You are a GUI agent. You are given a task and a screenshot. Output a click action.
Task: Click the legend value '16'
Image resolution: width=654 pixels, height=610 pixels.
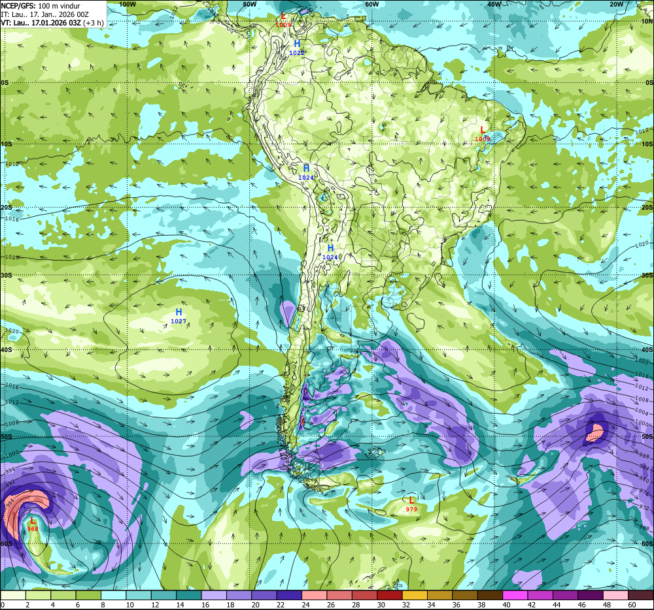[x=205, y=605]
